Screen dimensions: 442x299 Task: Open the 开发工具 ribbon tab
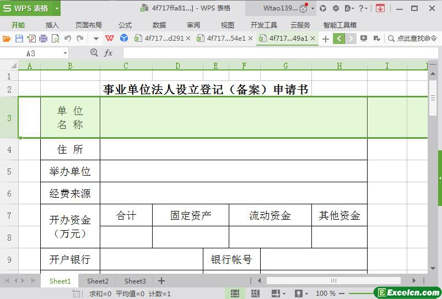coord(264,25)
